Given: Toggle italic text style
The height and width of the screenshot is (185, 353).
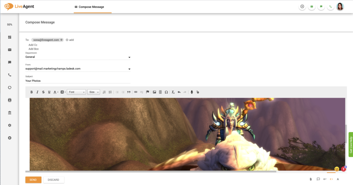Looking at the screenshot, I should point(38,92).
